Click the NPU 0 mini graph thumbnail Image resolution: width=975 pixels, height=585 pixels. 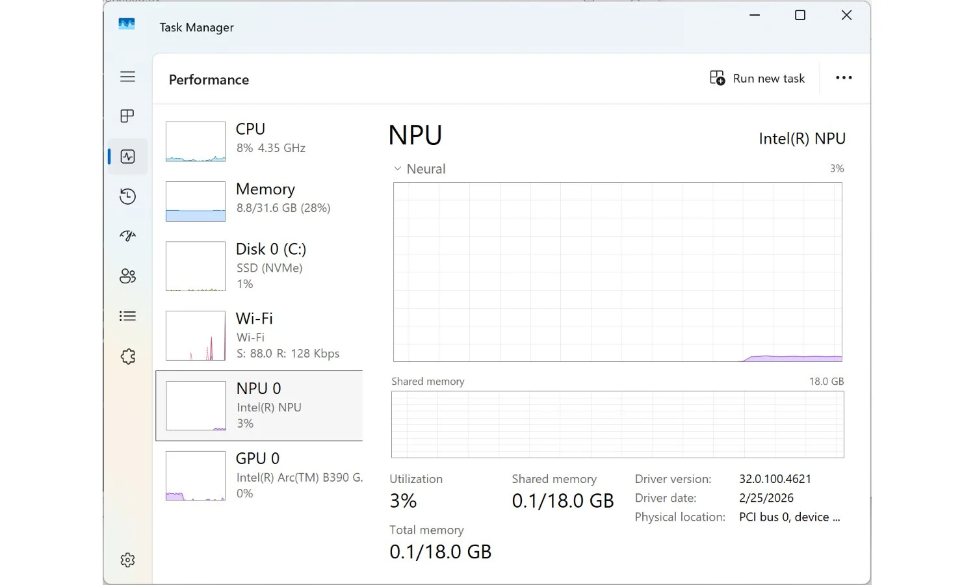196,406
